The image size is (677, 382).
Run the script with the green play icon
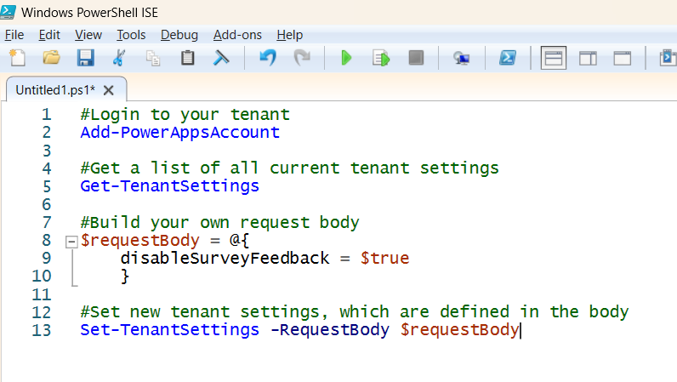tap(346, 58)
